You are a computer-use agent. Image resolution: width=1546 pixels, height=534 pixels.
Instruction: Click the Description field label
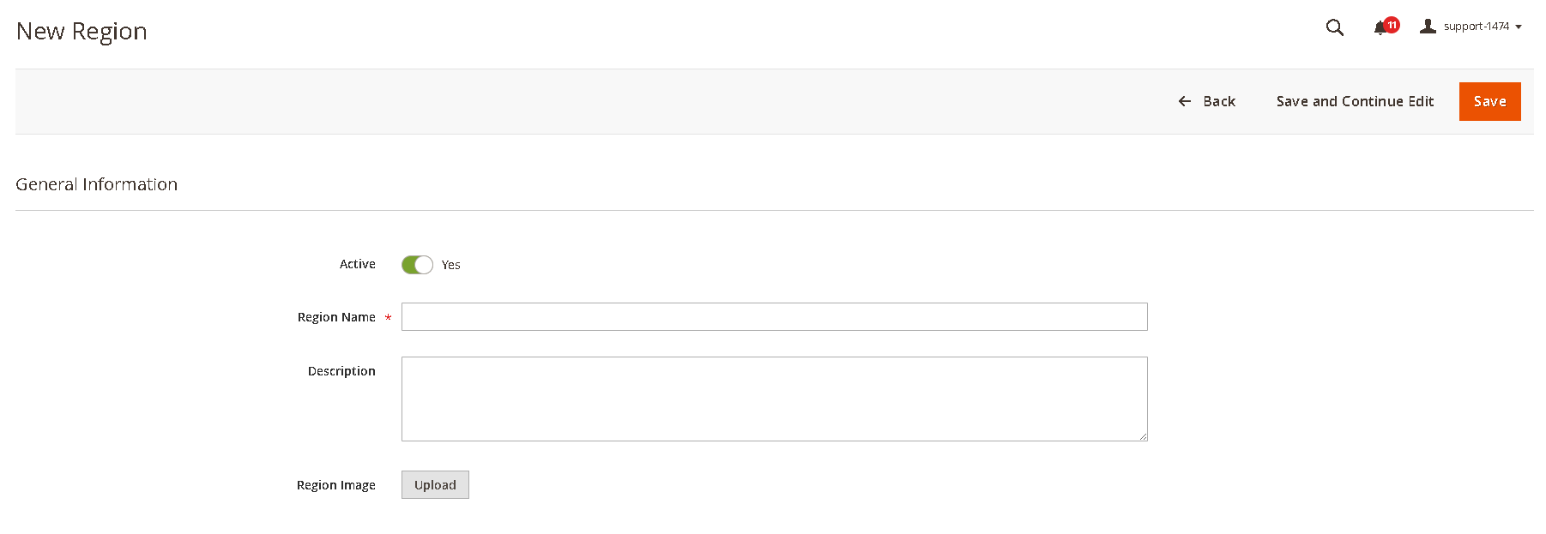tap(341, 371)
